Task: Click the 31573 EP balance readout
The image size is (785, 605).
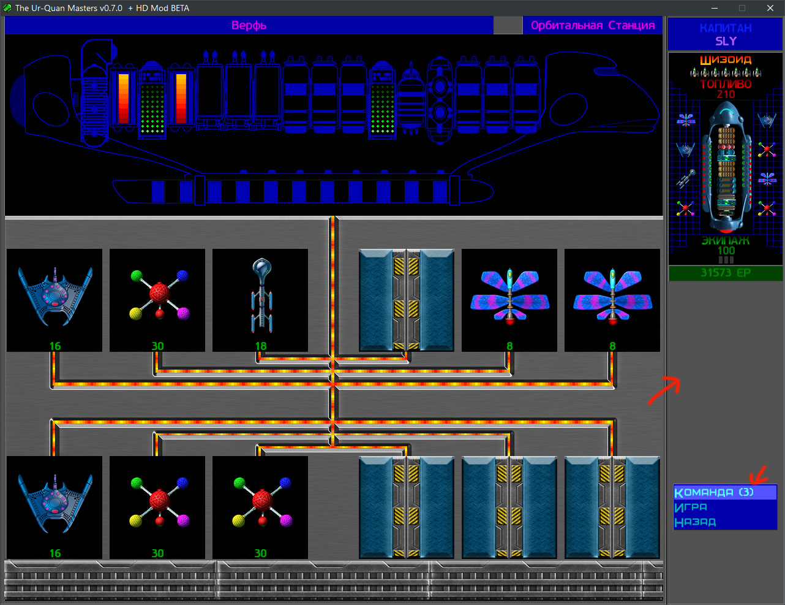Action: click(x=726, y=273)
